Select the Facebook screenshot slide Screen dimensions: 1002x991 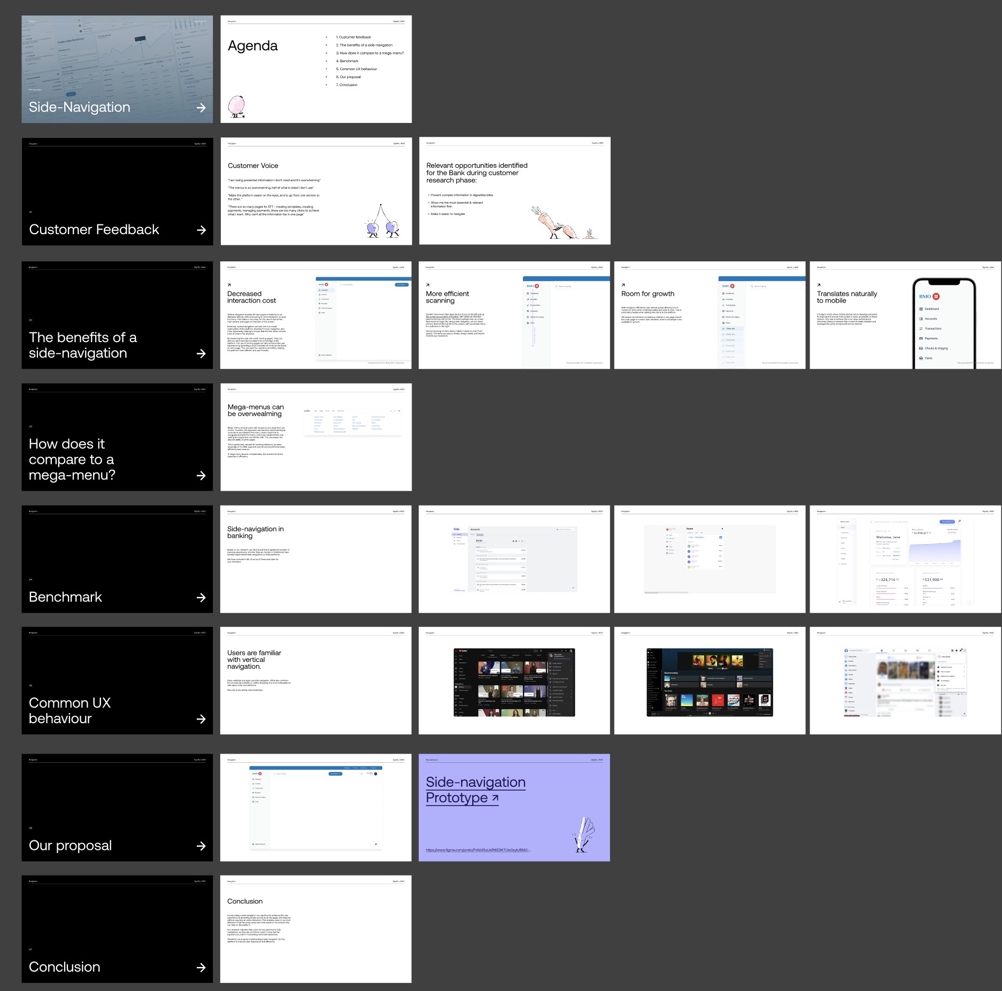click(x=905, y=680)
